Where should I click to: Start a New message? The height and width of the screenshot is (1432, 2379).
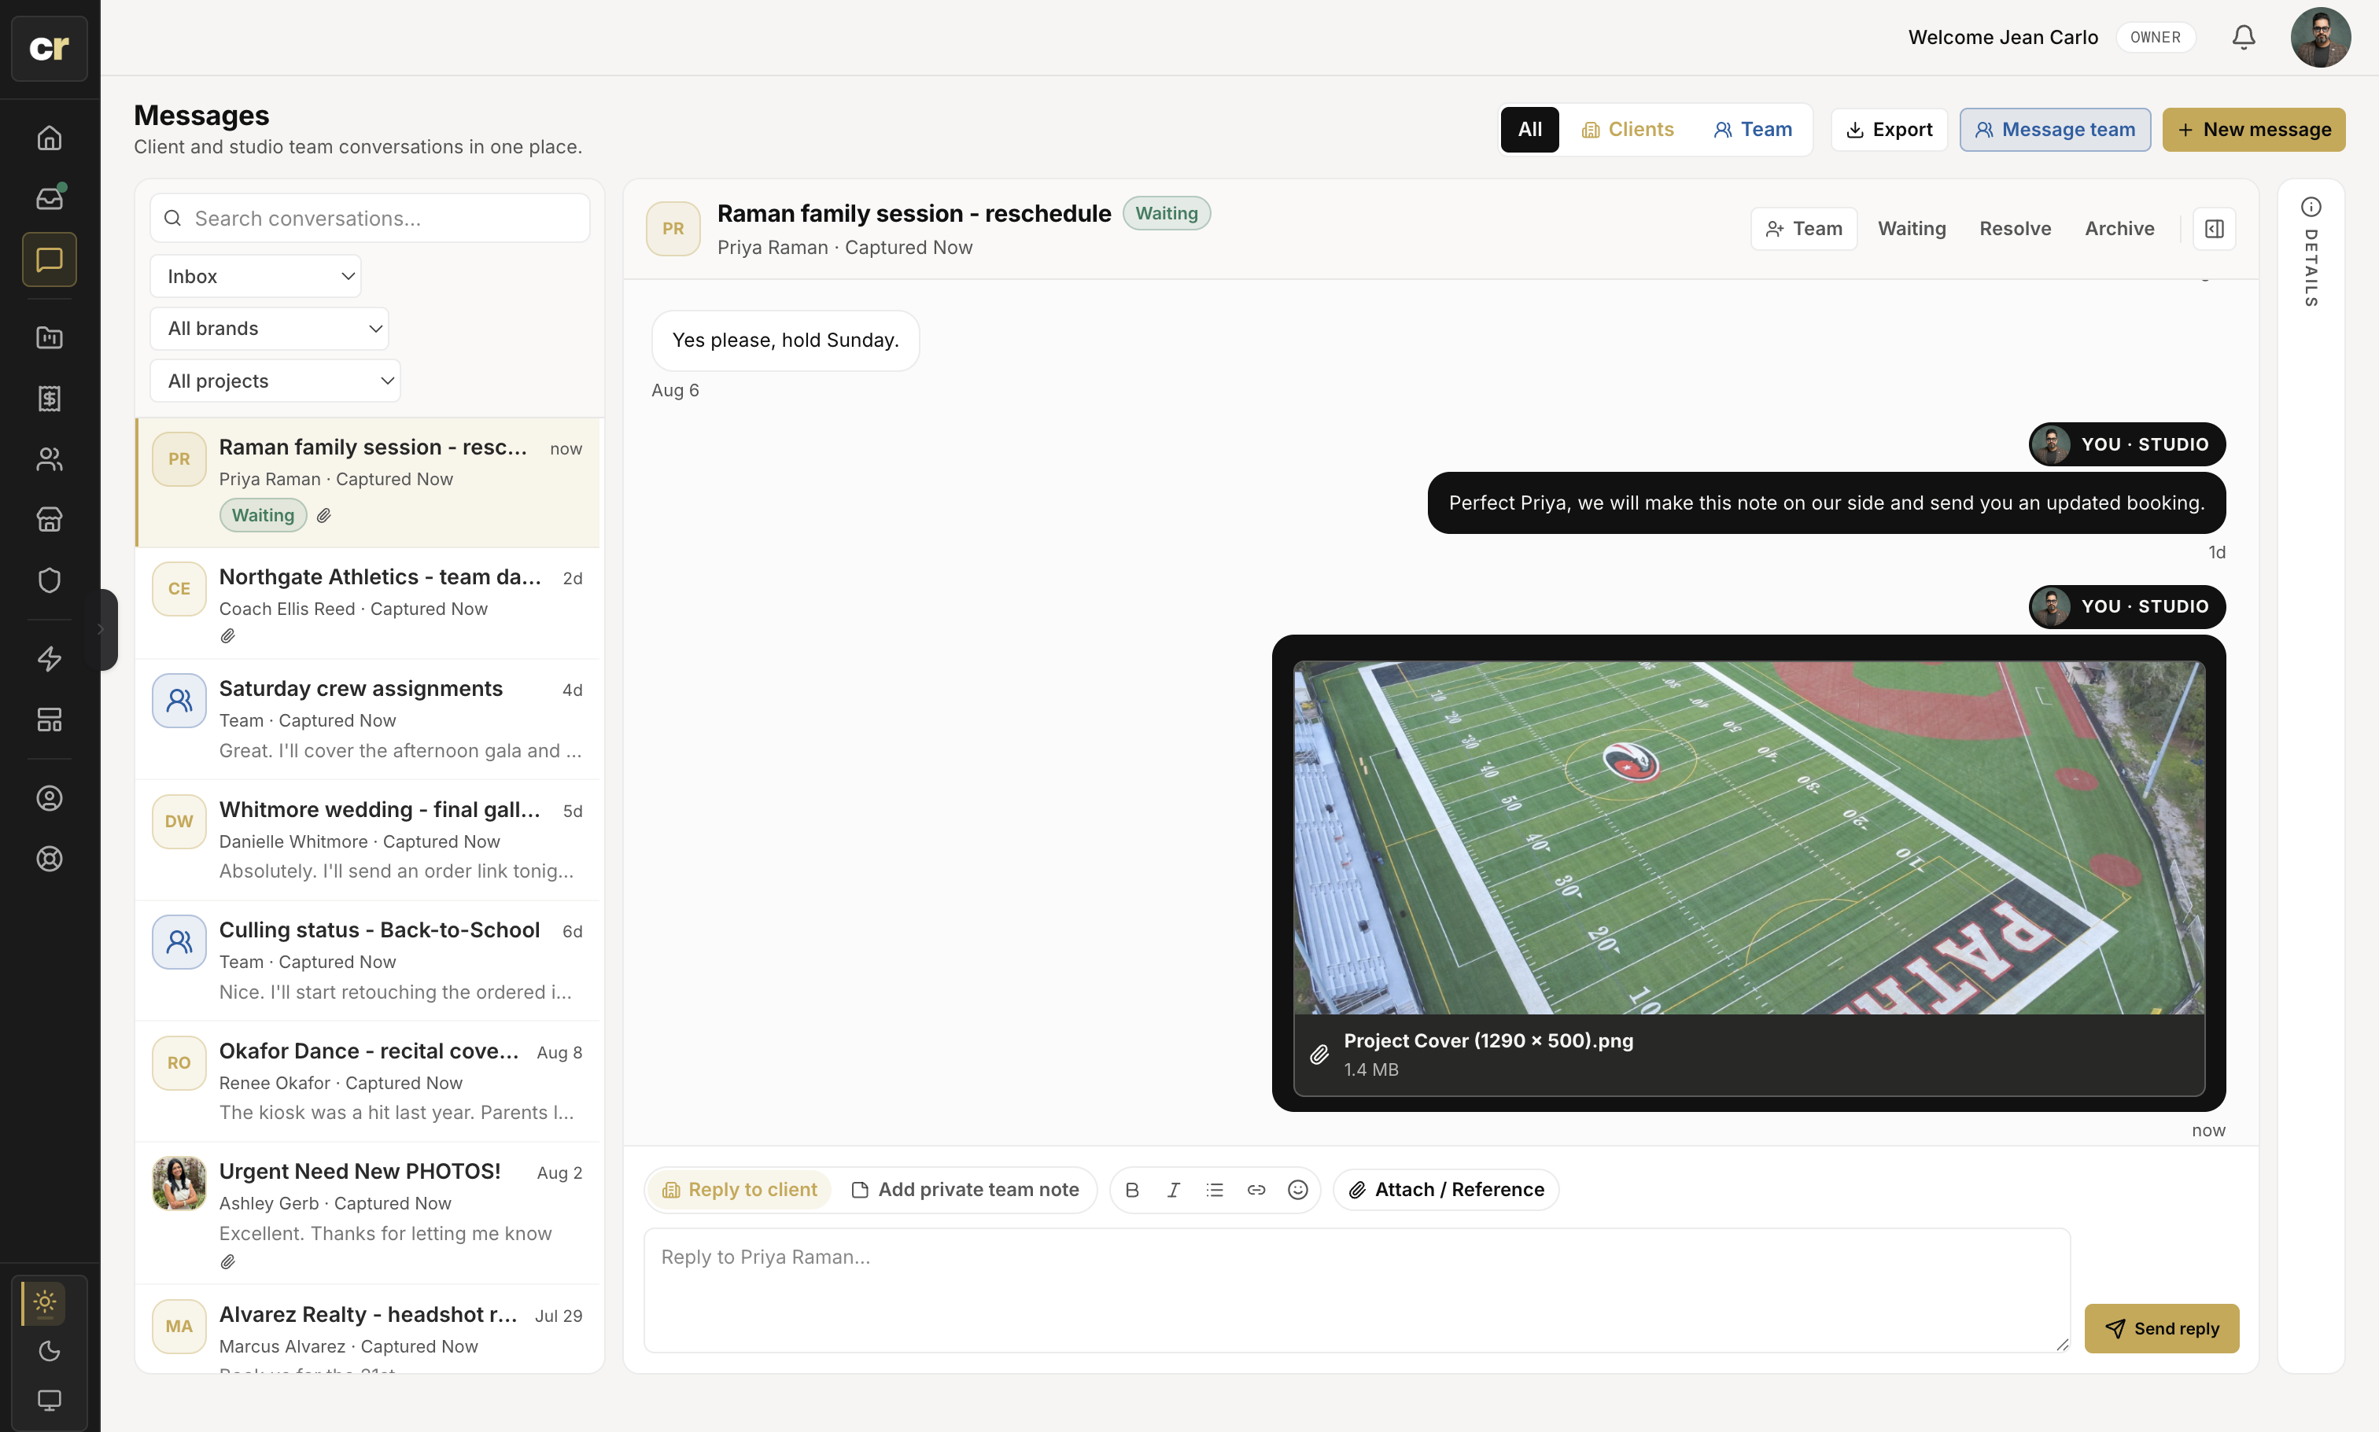pos(2254,129)
